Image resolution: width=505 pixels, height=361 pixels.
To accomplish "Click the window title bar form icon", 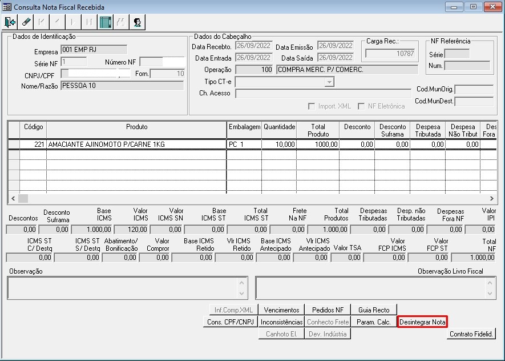I will [x=7, y=7].
